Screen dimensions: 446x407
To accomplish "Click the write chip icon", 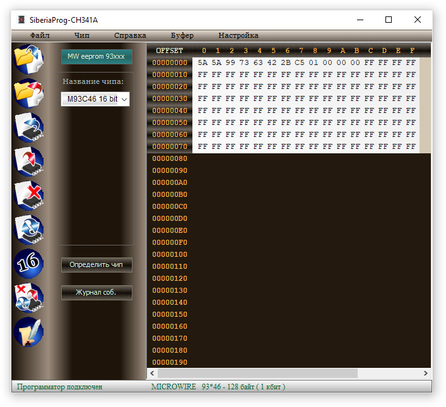I will point(28,161).
